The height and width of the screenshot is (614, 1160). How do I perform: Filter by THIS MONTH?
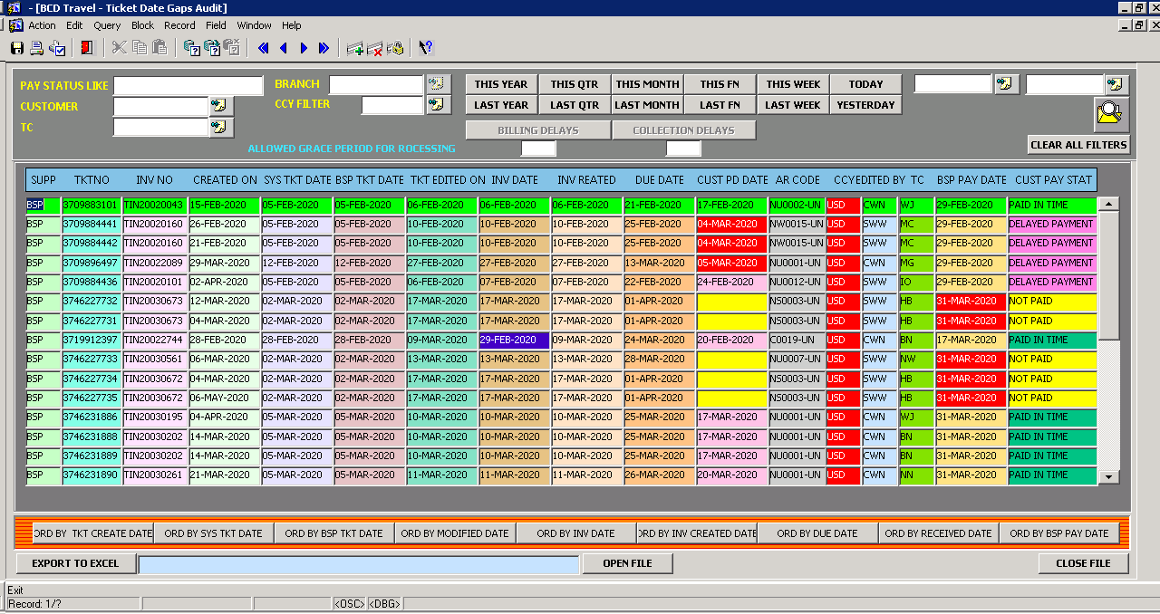tap(647, 84)
